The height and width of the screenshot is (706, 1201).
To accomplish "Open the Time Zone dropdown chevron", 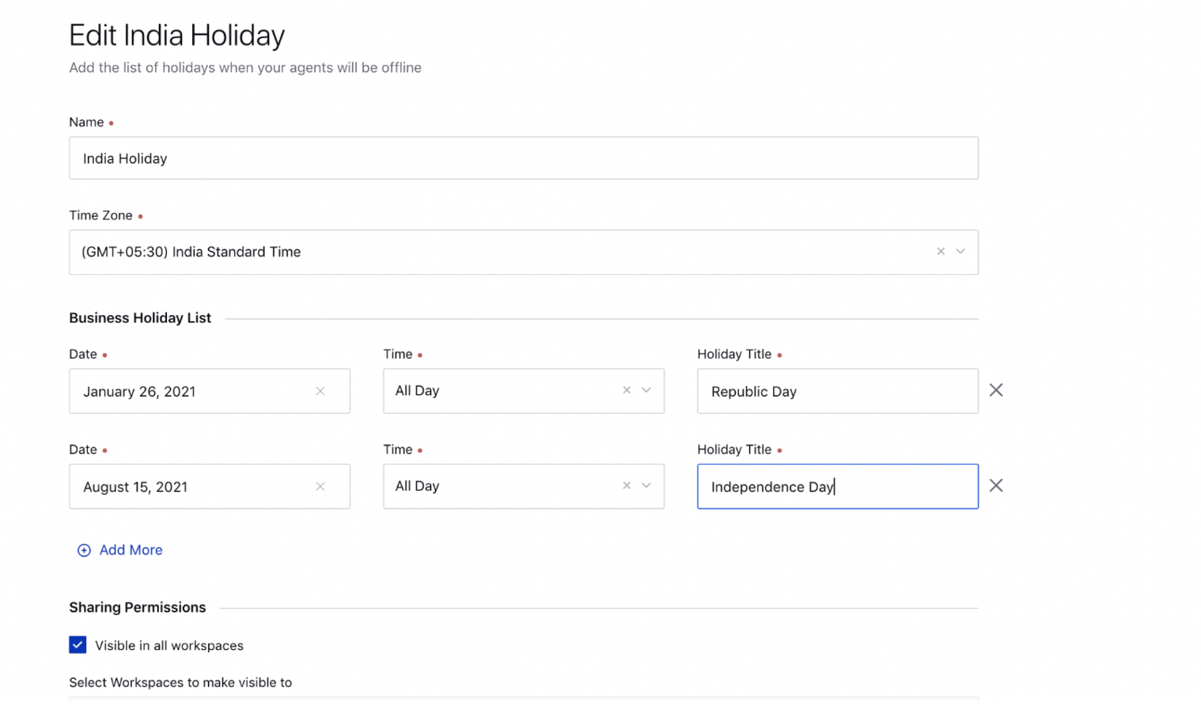I will pyautogui.click(x=960, y=252).
